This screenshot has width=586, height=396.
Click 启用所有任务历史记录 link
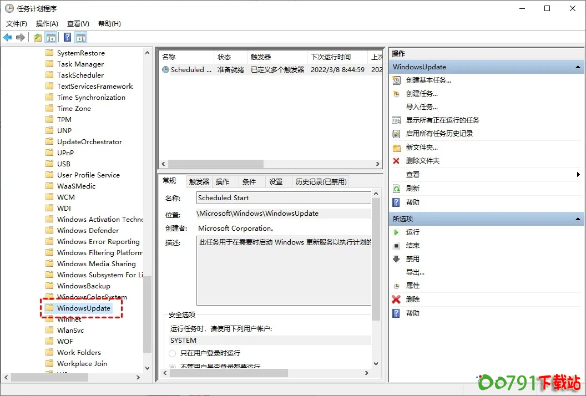click(439, 134)
